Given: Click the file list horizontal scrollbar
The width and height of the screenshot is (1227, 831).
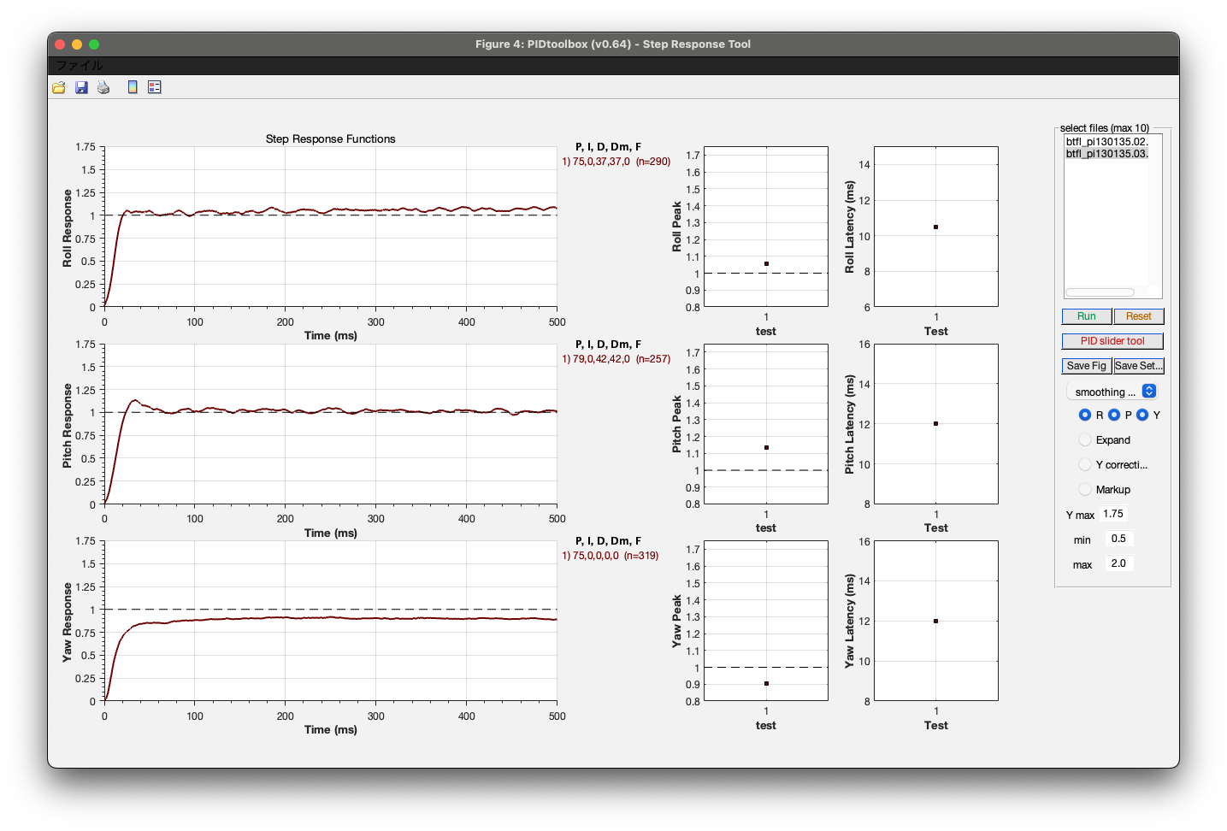Looking at the screenshot, I should tap(1100, 292).
